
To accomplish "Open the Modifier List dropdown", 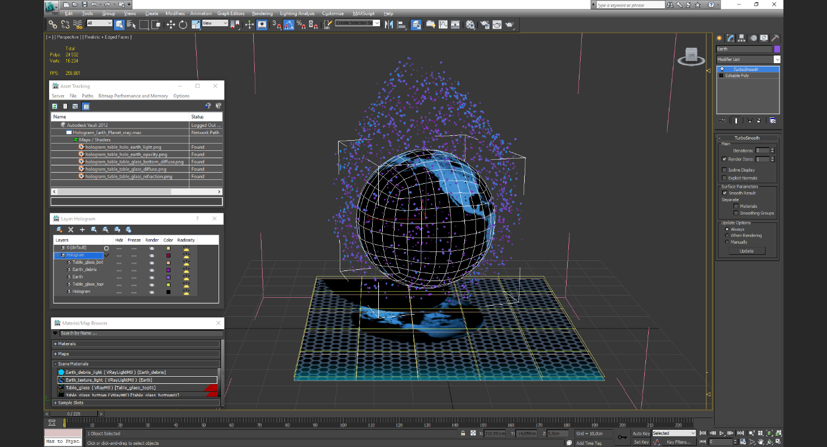I will pyautogui.click(x=748, y=59).
